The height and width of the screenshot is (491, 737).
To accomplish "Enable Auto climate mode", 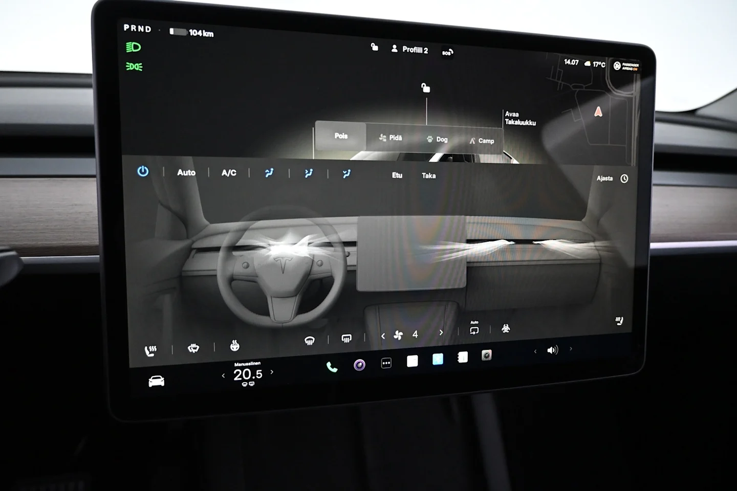I will (186, 172).
